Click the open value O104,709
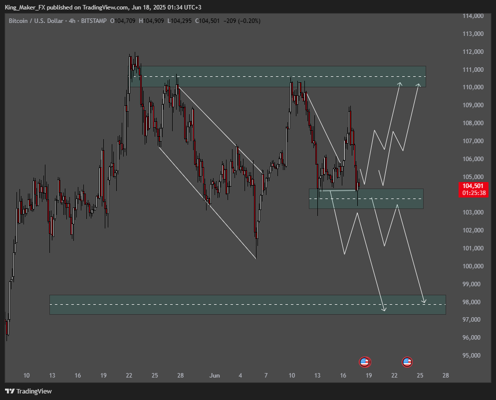 123,21
